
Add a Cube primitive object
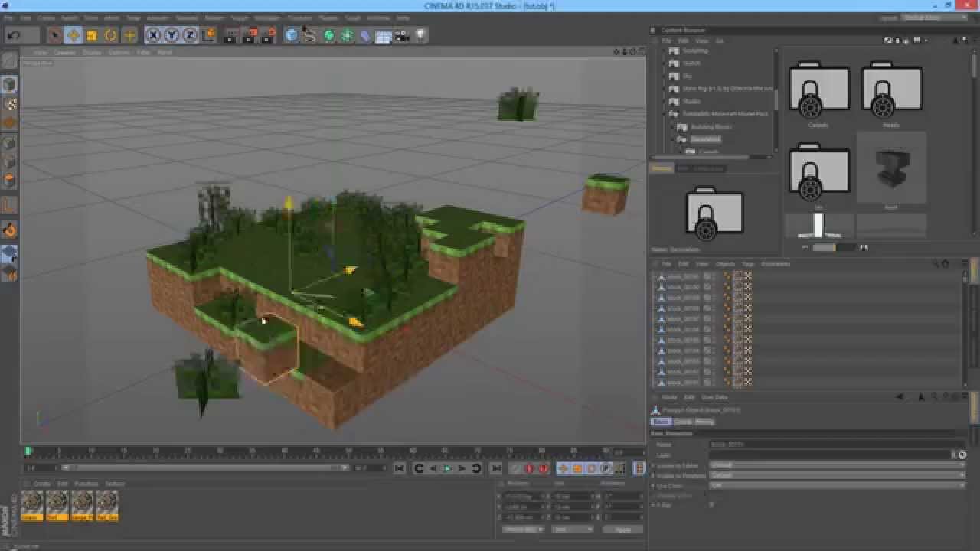[292, 35]
